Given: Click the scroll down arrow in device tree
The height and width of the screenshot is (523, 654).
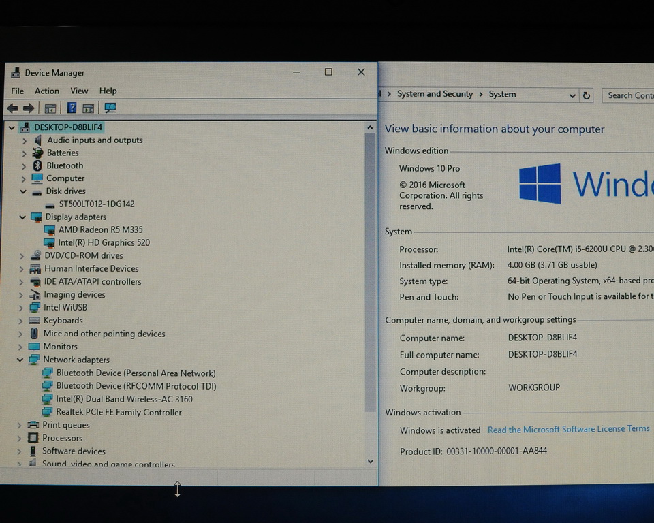Looking at the screenshot, I should coord(371,461).
